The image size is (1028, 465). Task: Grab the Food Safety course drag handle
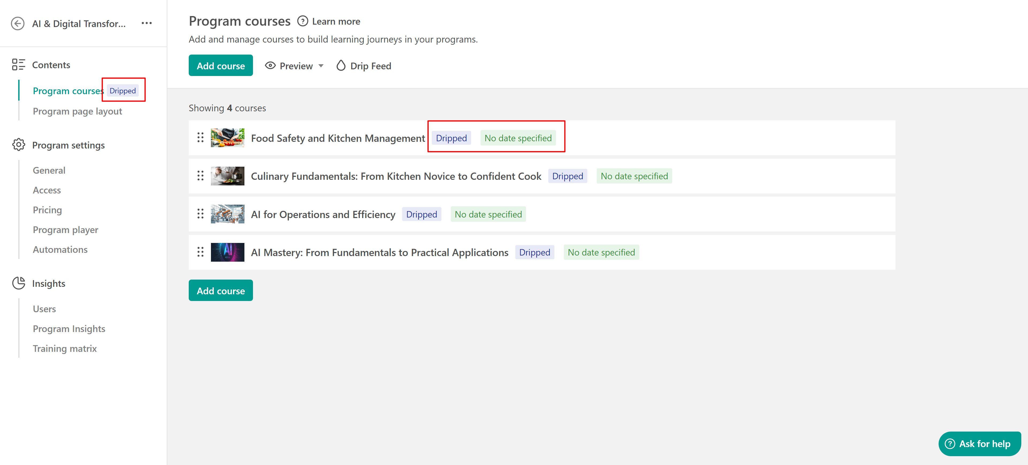point(200,138)
